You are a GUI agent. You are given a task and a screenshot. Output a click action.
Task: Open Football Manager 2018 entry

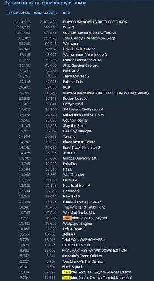tap(82, 60)
